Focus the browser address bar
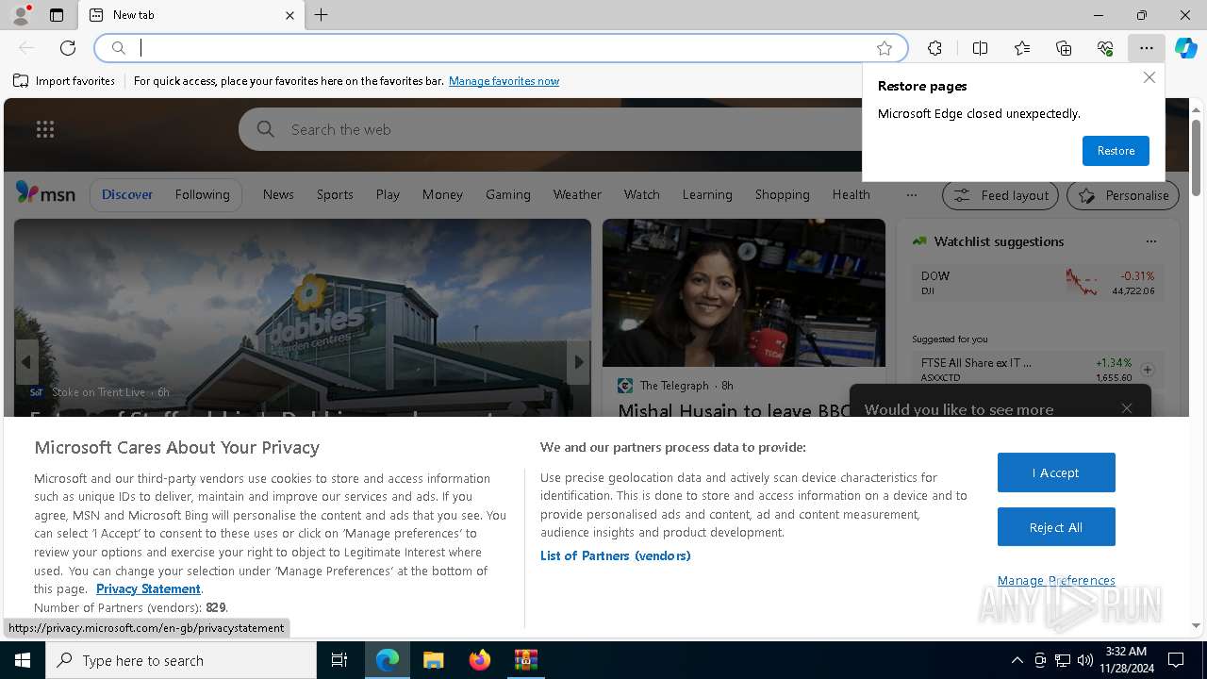The image size is (1207, 679). 500,48
